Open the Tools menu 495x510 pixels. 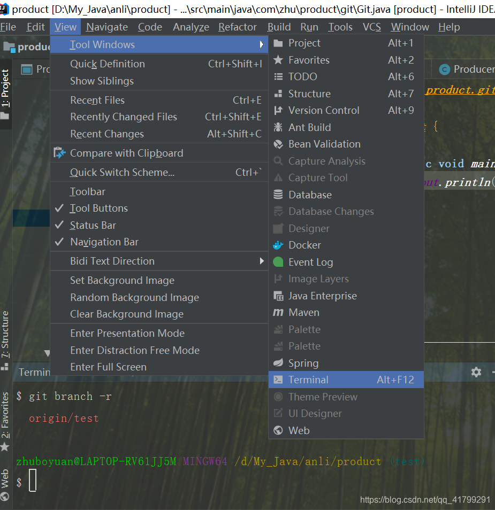(340, 27)
